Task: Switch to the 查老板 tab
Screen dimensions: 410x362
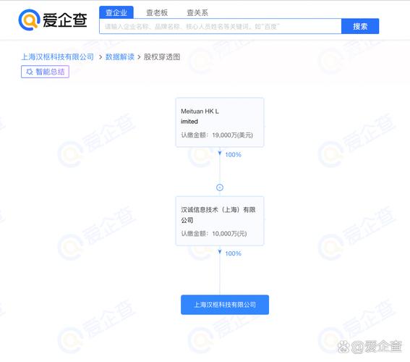Action: pos(157,12)
